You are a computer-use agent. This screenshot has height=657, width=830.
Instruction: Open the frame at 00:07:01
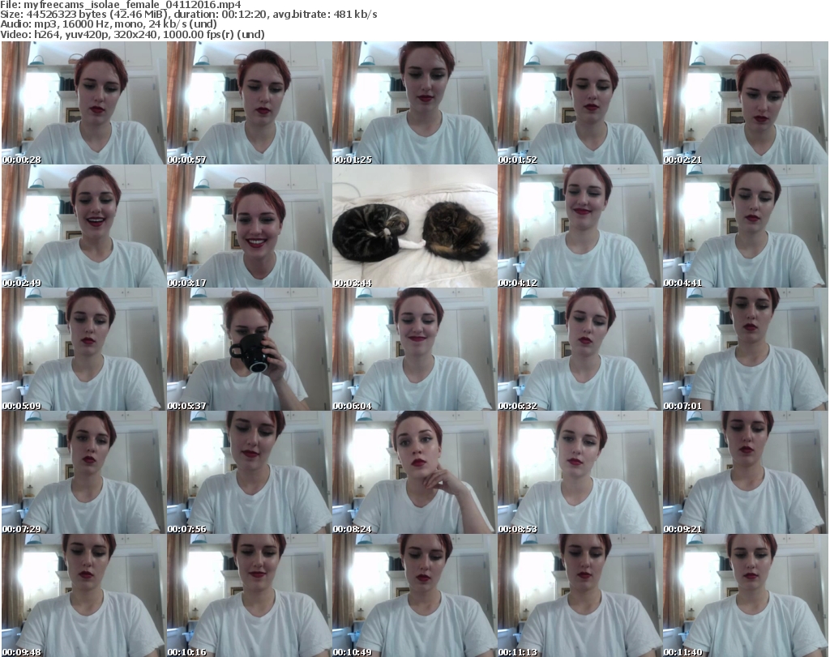746,349
